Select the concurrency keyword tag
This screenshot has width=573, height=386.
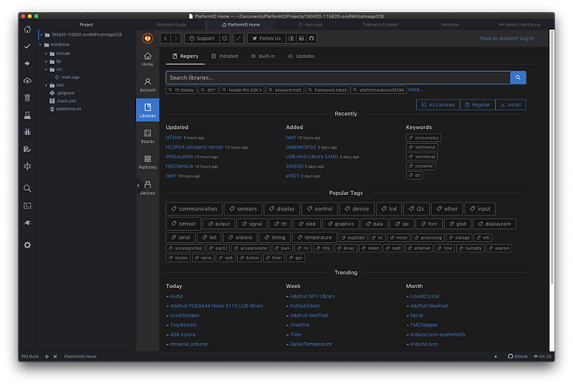pyautogui.click(x=423, y=138)
